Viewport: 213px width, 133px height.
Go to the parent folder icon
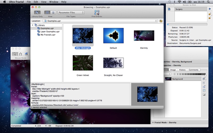pos(161,21)
